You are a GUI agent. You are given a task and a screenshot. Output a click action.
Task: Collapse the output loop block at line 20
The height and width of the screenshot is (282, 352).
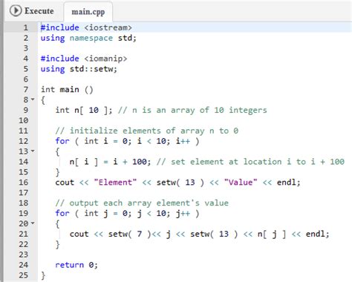pyautogui.click(x=33, y=223)
